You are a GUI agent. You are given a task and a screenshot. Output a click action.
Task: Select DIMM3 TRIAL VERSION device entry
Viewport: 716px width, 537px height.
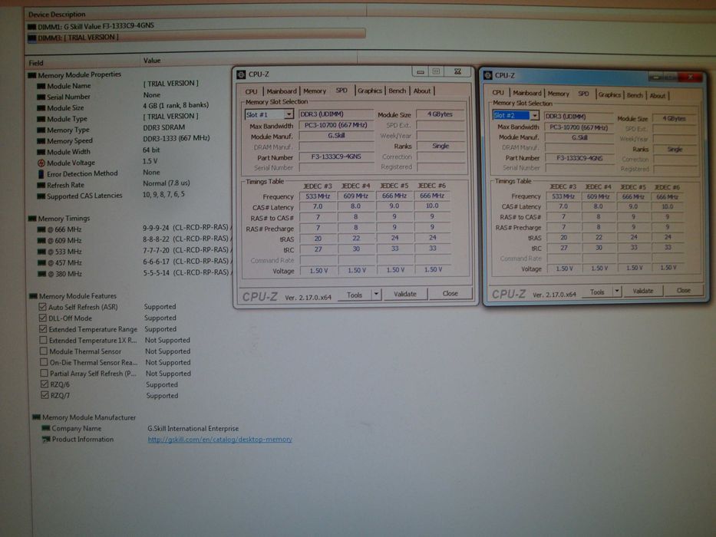coord(196,37)
